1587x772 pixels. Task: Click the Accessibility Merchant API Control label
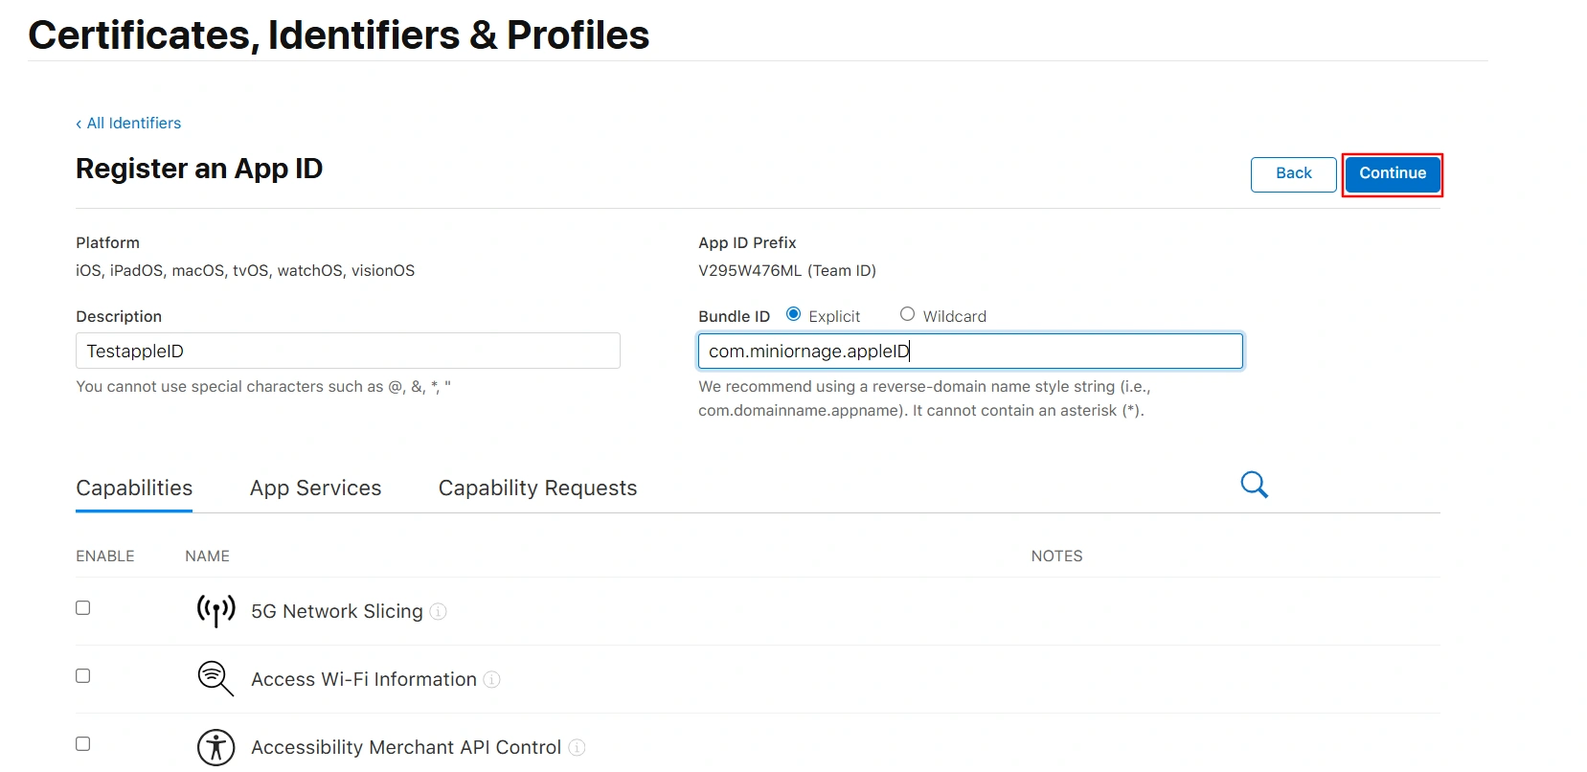[x=406, y=747]
